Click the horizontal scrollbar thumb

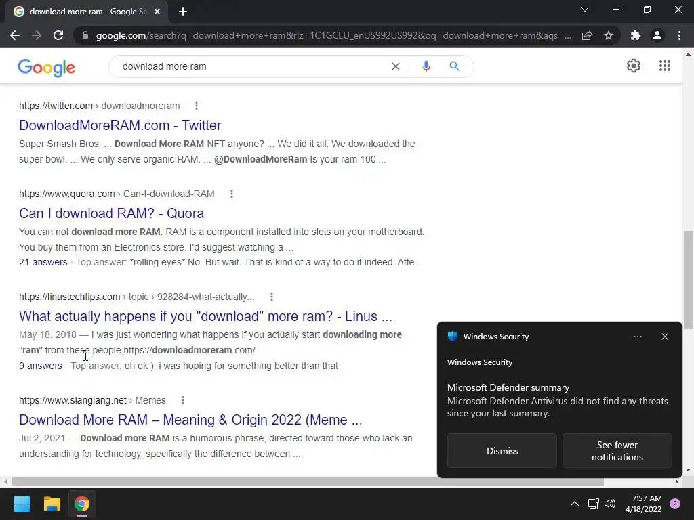coord(308,481)
